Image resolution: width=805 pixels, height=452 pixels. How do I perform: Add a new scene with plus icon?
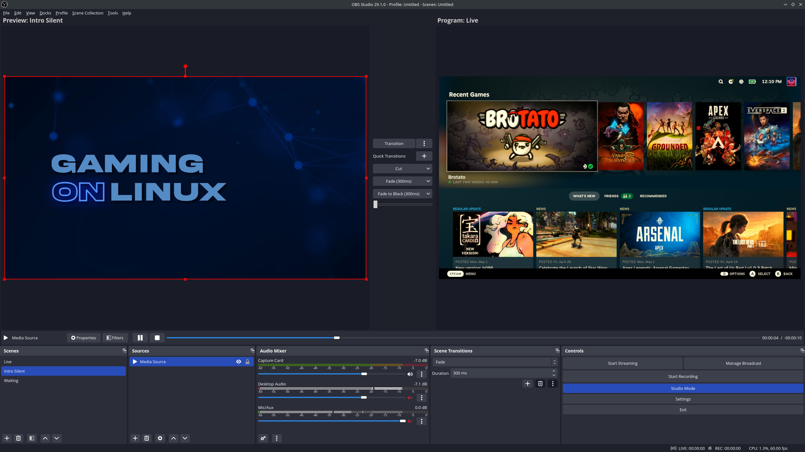[7, 438]
